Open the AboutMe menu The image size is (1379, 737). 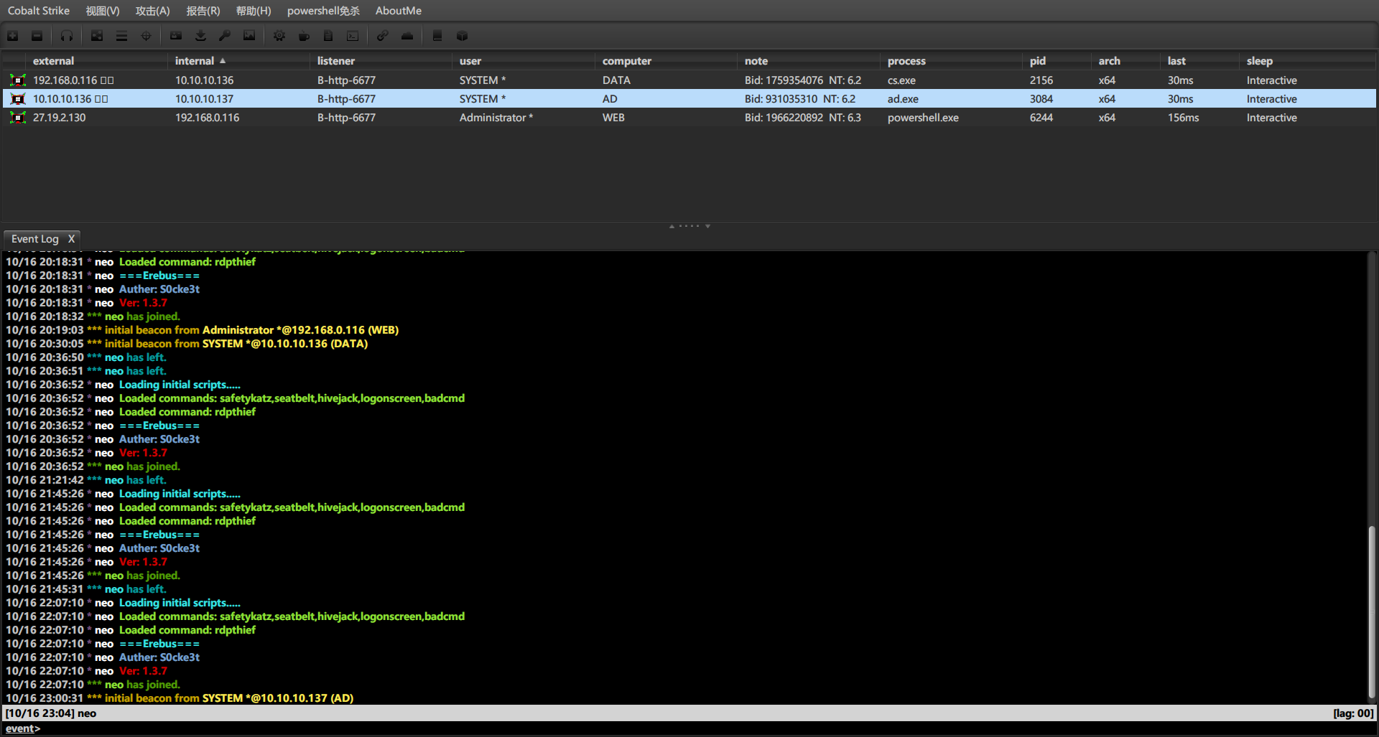point(399,11)
